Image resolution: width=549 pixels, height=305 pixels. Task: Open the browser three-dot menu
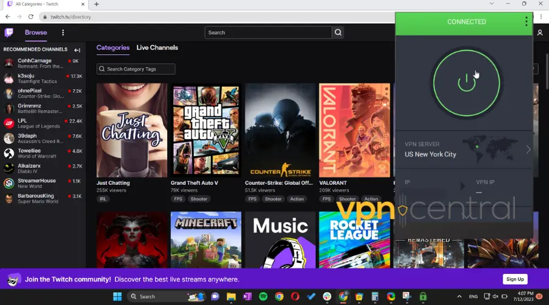pyautogui.click(x=541, y=17)
